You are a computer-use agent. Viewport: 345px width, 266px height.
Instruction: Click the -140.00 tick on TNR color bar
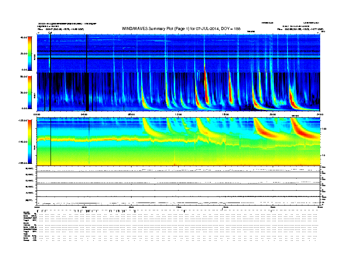[23, 142]
